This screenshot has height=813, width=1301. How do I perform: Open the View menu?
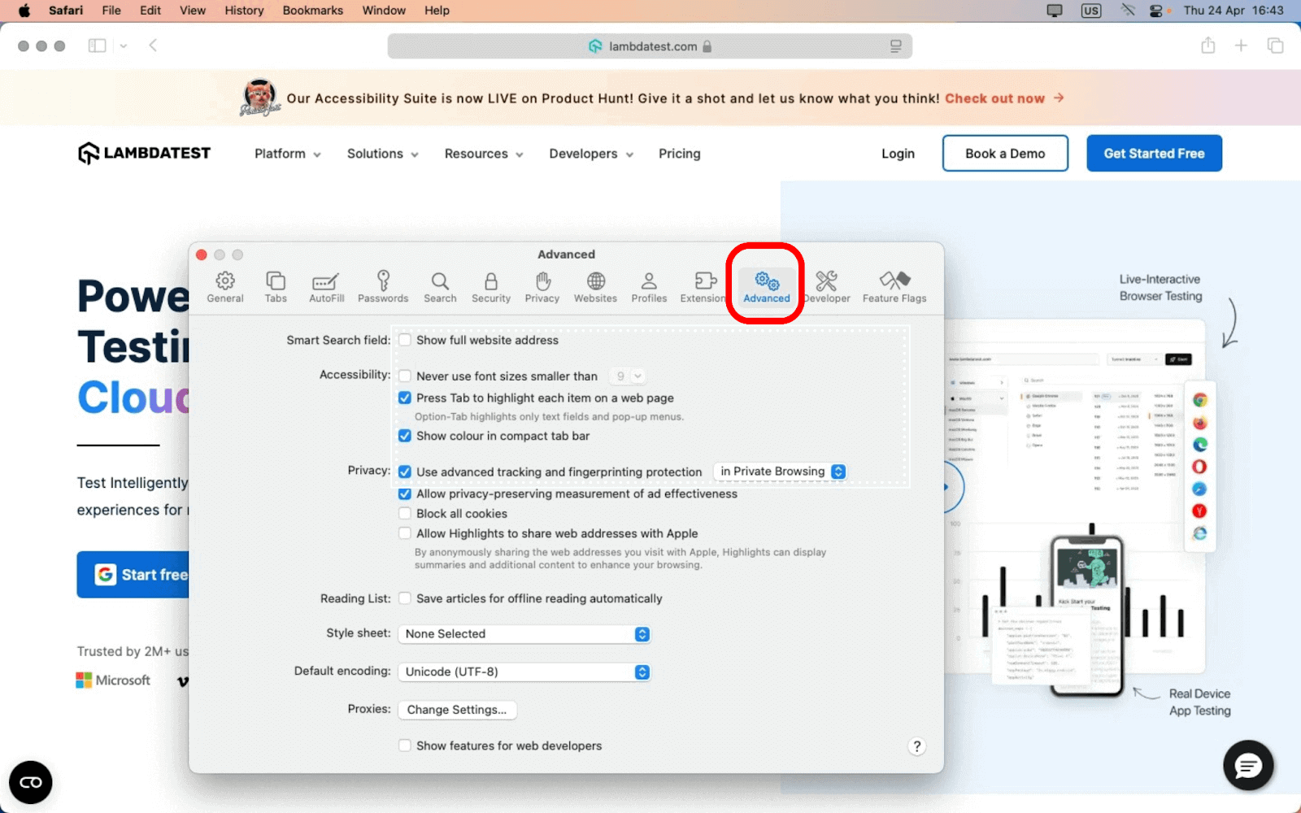pos(193,11)
